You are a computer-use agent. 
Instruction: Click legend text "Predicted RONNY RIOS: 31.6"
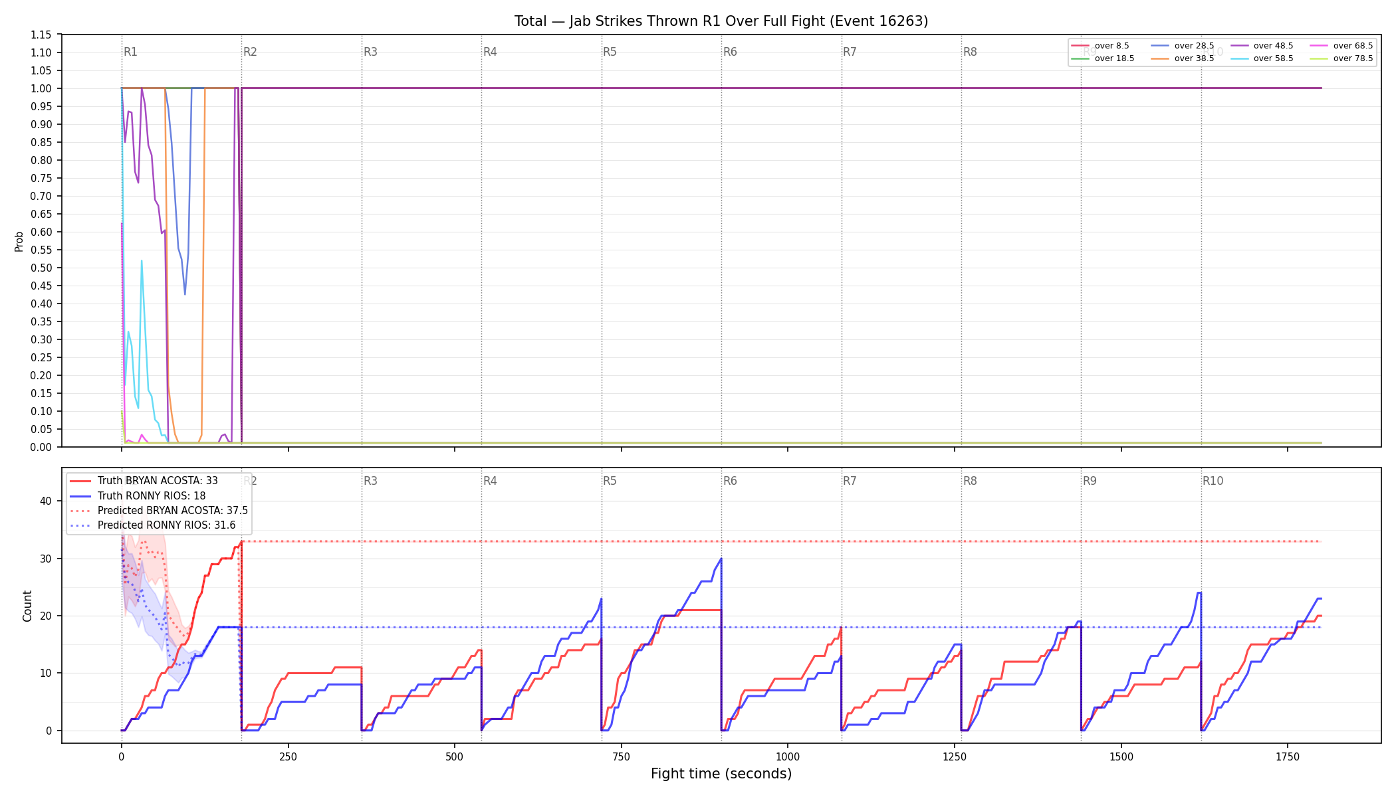point(167,525)
